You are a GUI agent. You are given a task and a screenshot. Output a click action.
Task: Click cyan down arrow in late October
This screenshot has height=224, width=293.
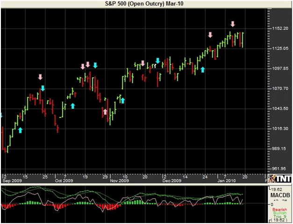[95, 65]
